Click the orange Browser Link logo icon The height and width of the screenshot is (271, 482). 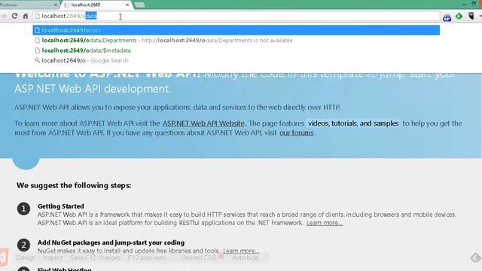tap(4, 257)
